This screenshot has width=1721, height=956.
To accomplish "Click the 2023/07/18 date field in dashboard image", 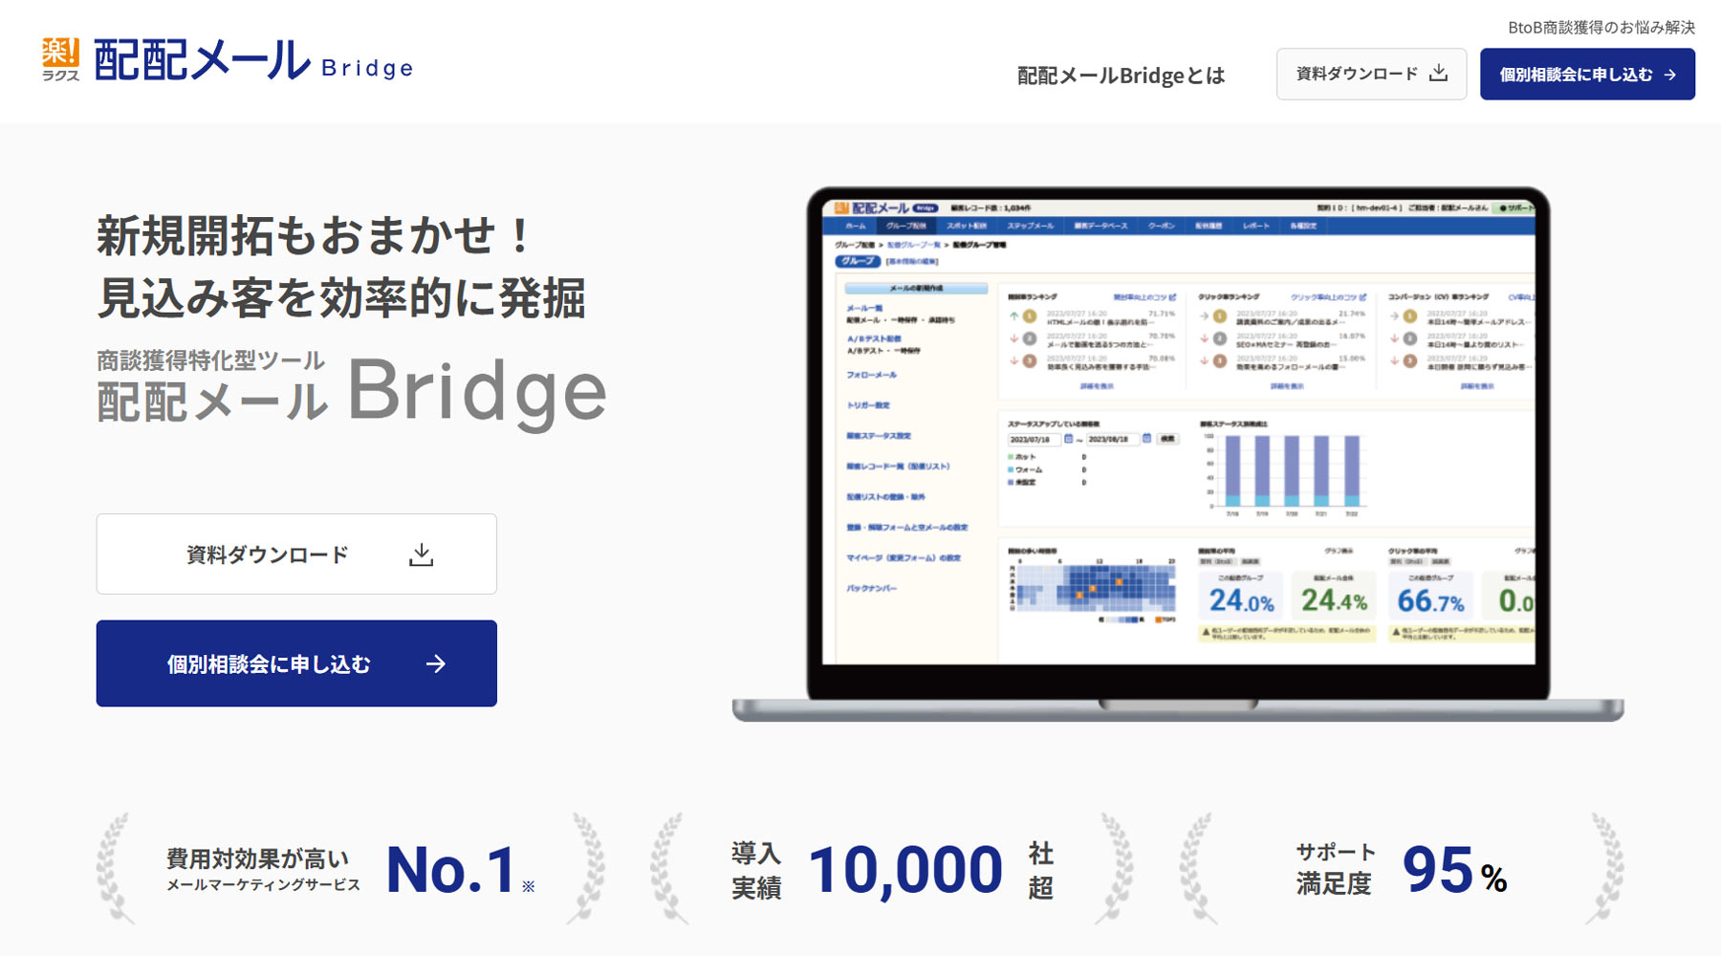I will 1035,439.
